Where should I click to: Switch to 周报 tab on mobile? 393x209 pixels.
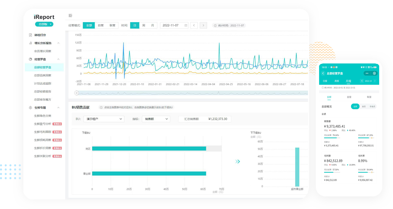click(337, 81)
